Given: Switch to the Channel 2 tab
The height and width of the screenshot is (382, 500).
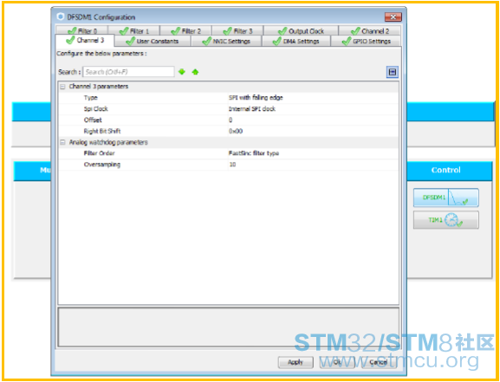Looking at the screenshot, I should [x=369, y=30].
